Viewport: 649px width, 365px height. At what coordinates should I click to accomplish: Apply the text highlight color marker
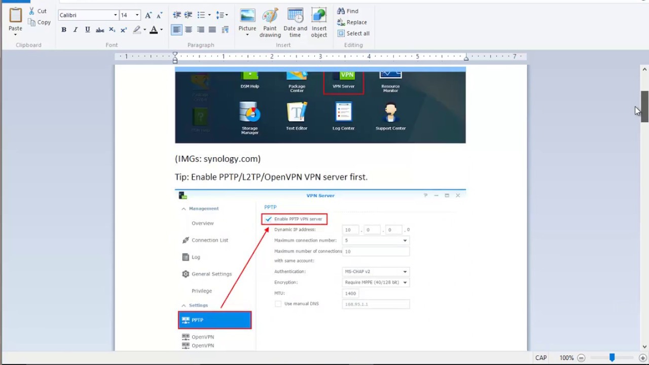[x=137, y=30]
